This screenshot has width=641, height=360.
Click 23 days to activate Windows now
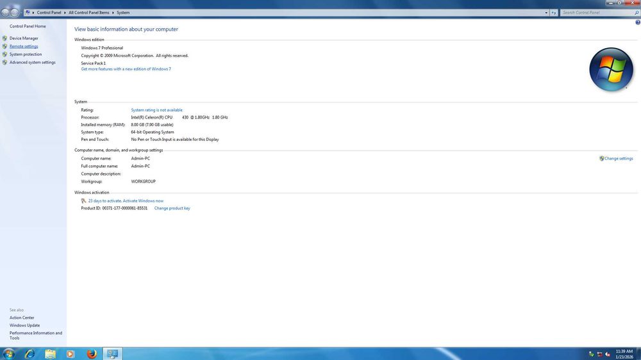point(126,200)
